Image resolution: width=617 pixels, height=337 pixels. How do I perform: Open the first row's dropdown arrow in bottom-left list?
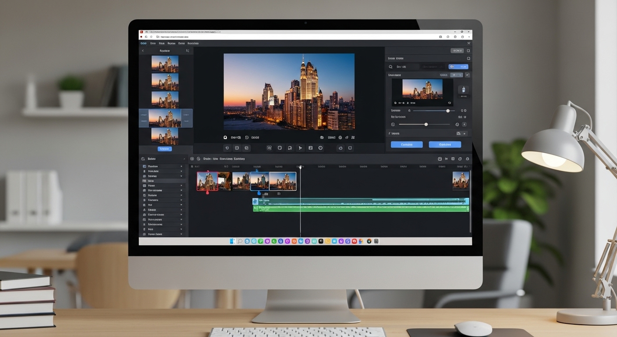181,167
